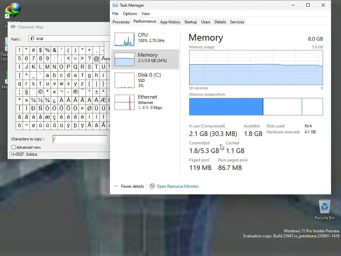341x256 pixels.
Task: Collapse with the Fewer details chevron
Action: pos(116,186)
